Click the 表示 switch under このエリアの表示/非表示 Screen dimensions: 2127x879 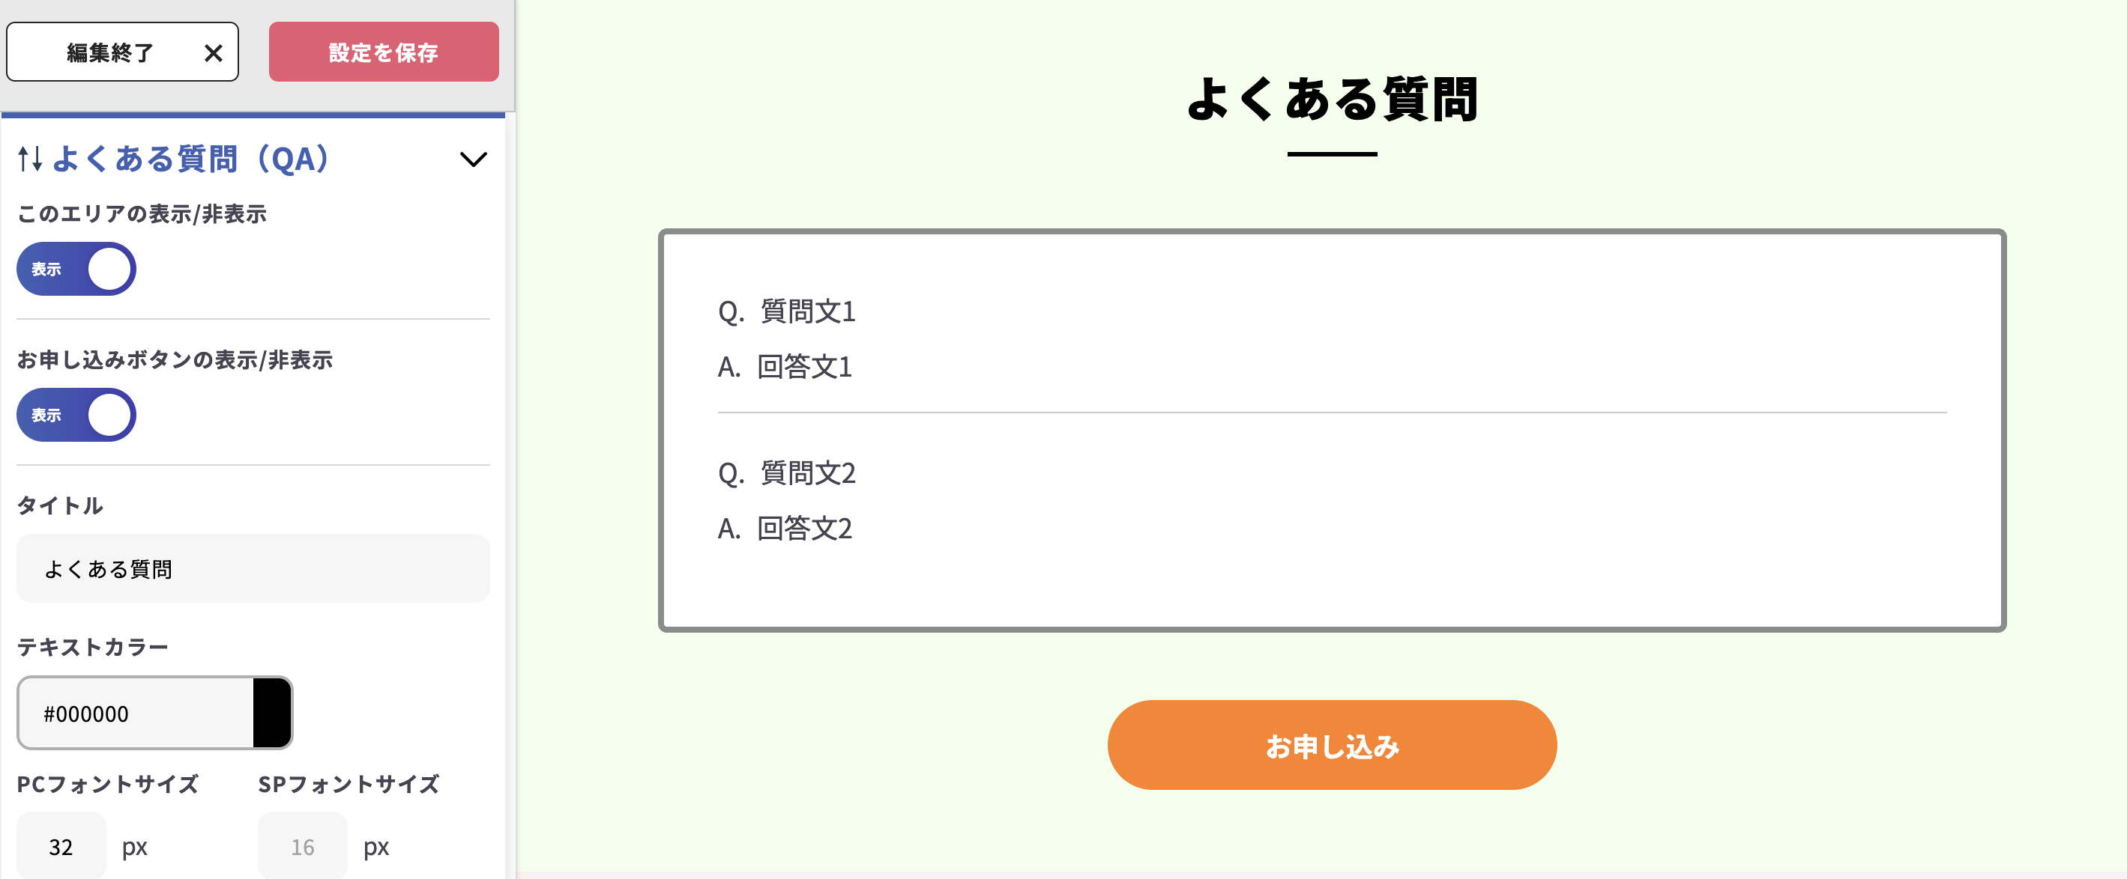click(x=75, y=268)
